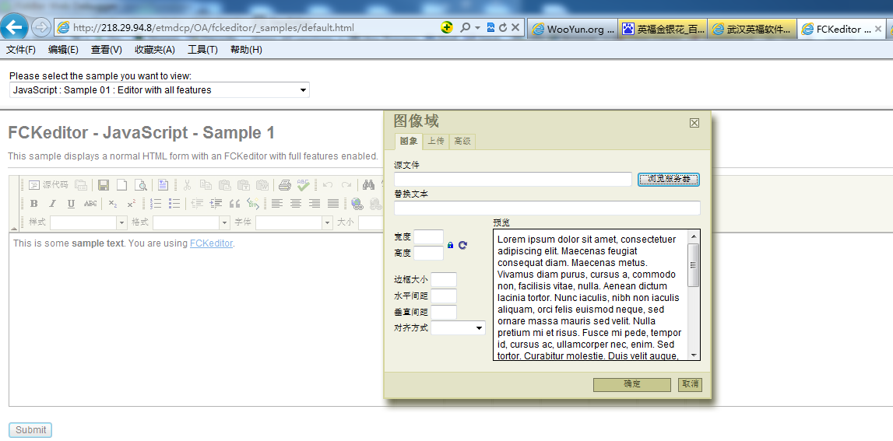Click the Paste clipboard icon
Viewport: 893px width, 441px height.
point(224,185)
